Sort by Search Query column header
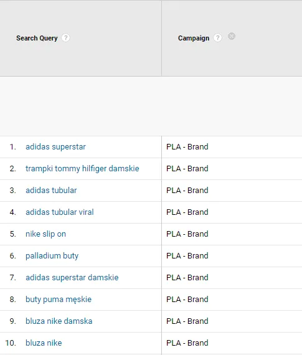302x355 pixels. coord(37,38)
